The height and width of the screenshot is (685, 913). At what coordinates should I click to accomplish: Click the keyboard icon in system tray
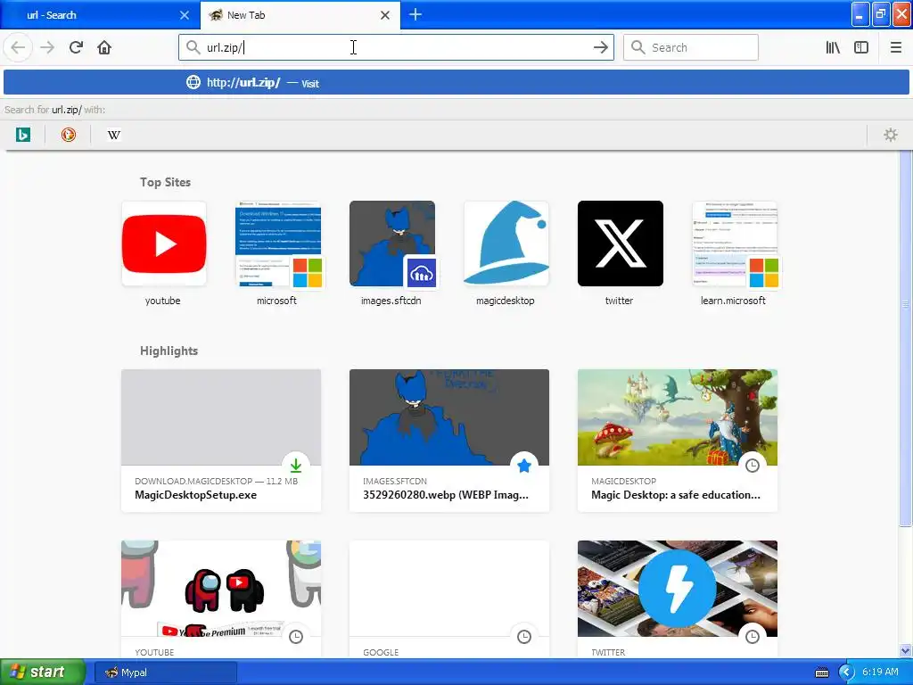tap(821, 673)
